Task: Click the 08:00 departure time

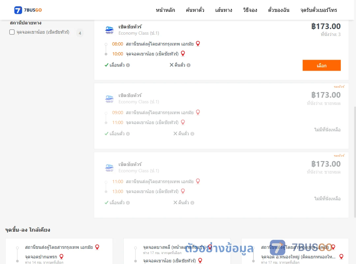Action: [x=118, y=44]
